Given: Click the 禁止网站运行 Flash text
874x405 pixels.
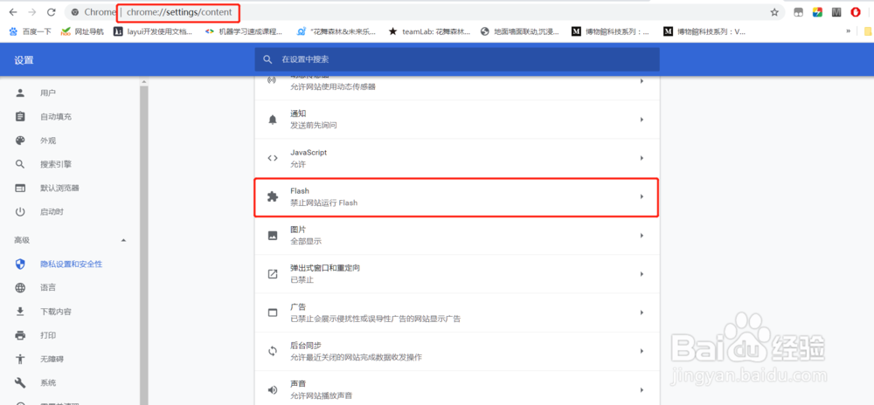Looking at the screenshot, I should tap(324, 203).
